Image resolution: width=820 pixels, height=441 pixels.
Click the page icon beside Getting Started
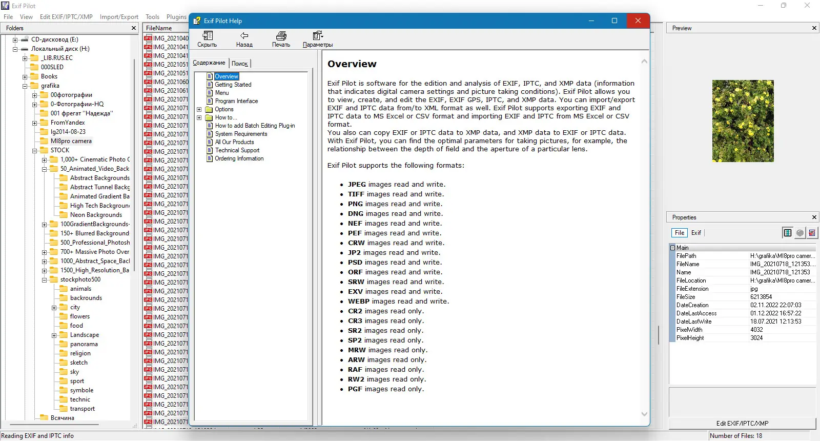tap(210, 85)
